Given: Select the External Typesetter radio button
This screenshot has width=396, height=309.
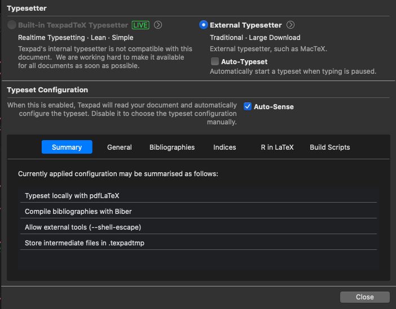Looking at the screenshot, I should [204, 25].
